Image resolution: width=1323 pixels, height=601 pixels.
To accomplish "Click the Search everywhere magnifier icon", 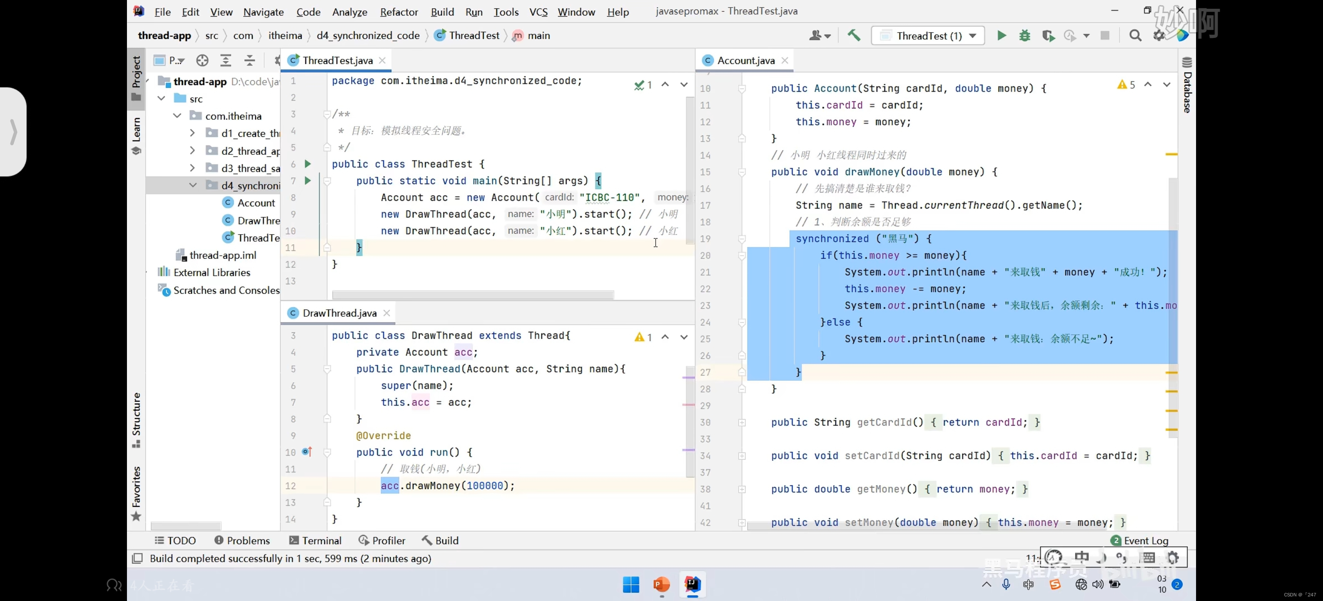I will tap(1135, 35).
